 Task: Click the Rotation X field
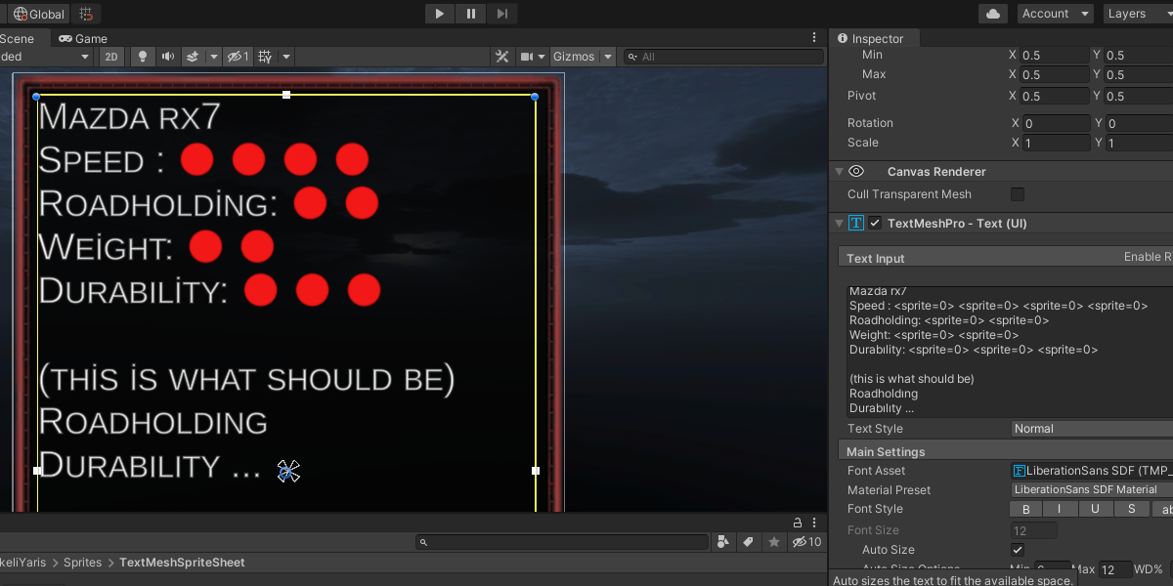pos(1054,124)
